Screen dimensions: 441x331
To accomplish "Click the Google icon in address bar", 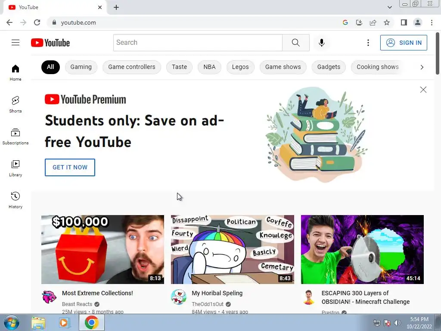I will click(x=345, y=22).
